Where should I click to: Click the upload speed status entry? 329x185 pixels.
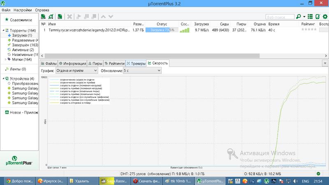click(x=262, y=174)
